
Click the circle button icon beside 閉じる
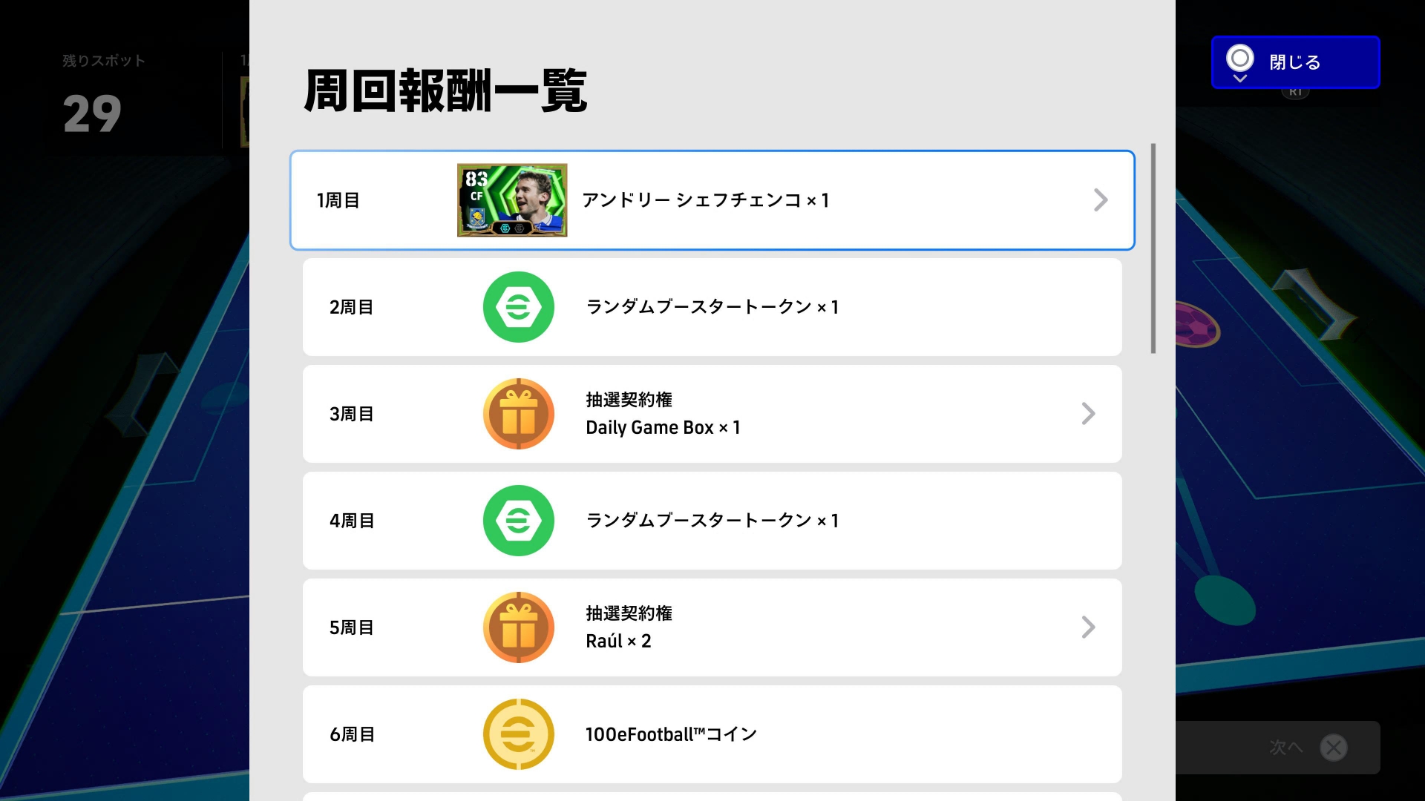[1239, 59]
